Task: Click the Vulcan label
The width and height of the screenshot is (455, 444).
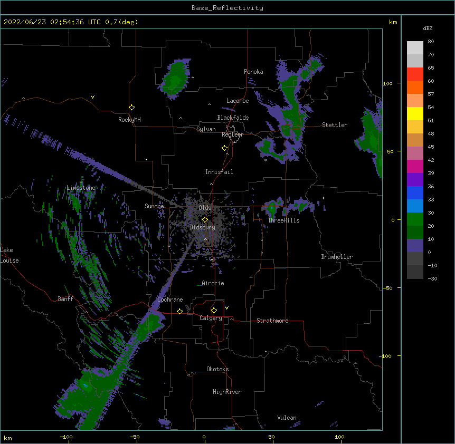Action: 287,418
